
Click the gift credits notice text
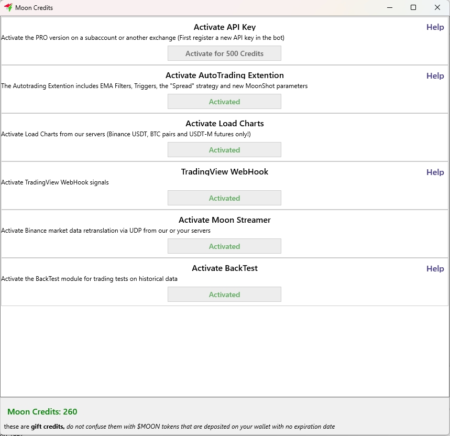169,427
